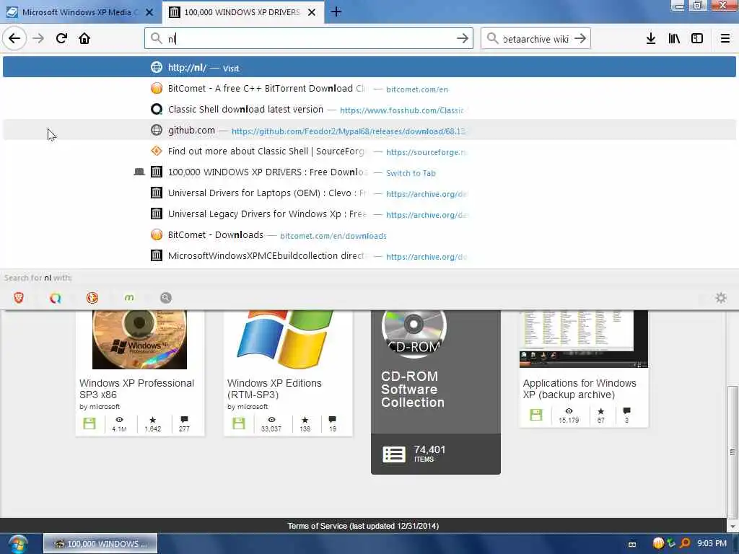Click the Applications for Windows XP screenshot thumbnail
739x554 pixels.
[x=583, y=338]
